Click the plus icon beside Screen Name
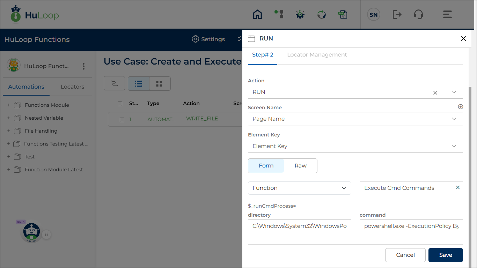477x268 pixels. click(x=460, y=107)
